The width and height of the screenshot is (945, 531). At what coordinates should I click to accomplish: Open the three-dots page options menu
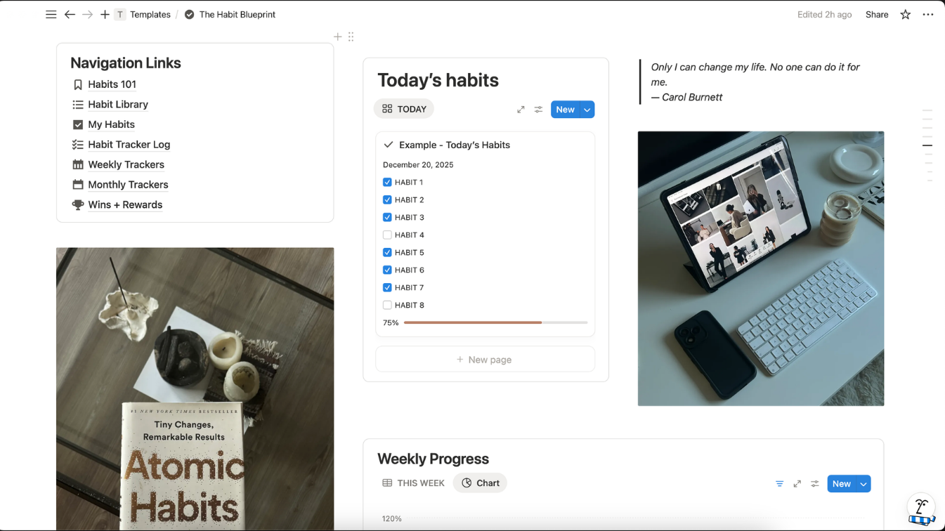coord(928,14)
